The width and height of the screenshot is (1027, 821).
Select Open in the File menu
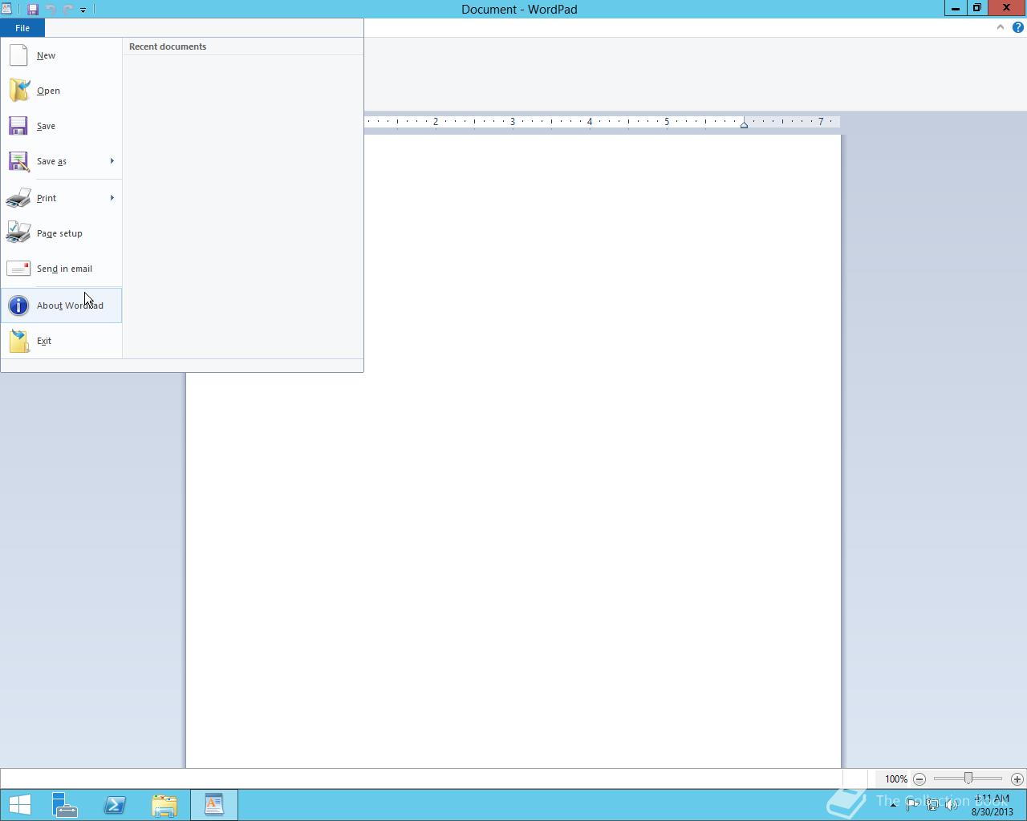[61, 91]
